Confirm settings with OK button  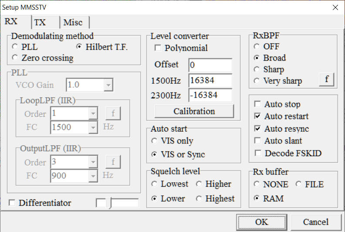261,222
